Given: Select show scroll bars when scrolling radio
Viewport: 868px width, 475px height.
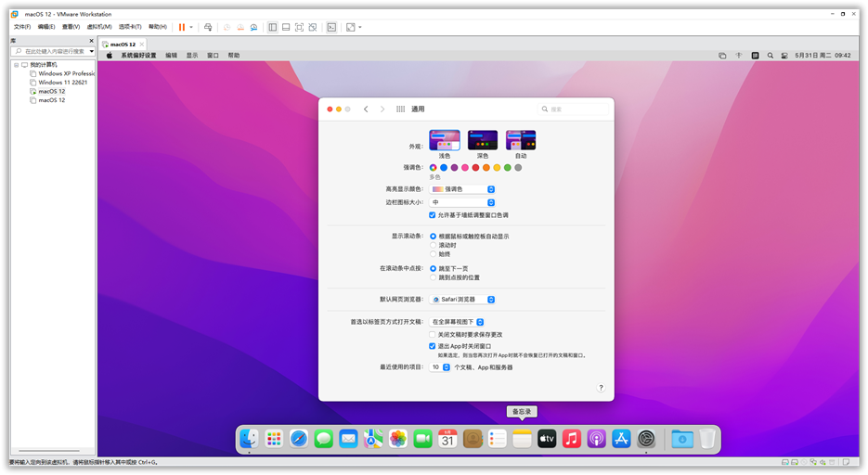Looking at the screenshot, I should coord(433,245).
